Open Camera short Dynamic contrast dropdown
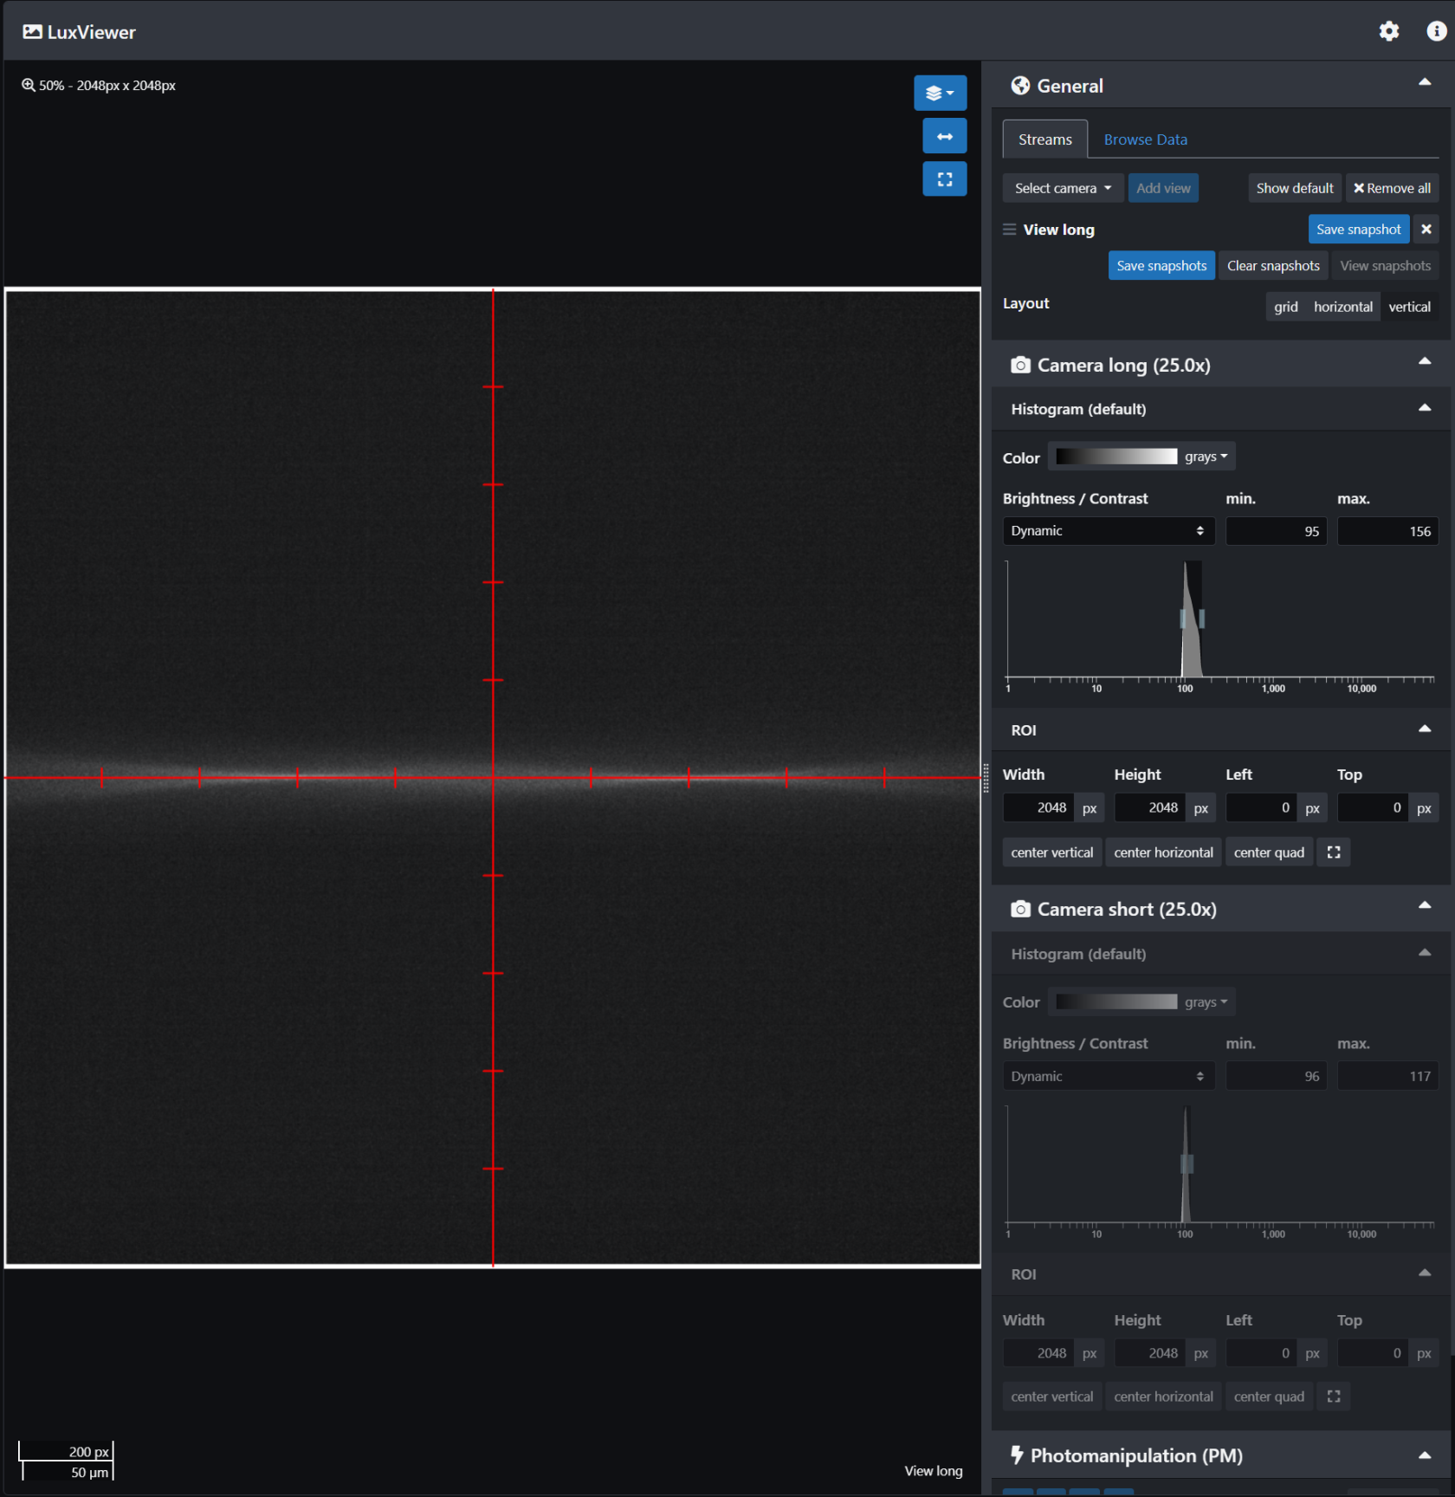 tap(1108, 1076)
